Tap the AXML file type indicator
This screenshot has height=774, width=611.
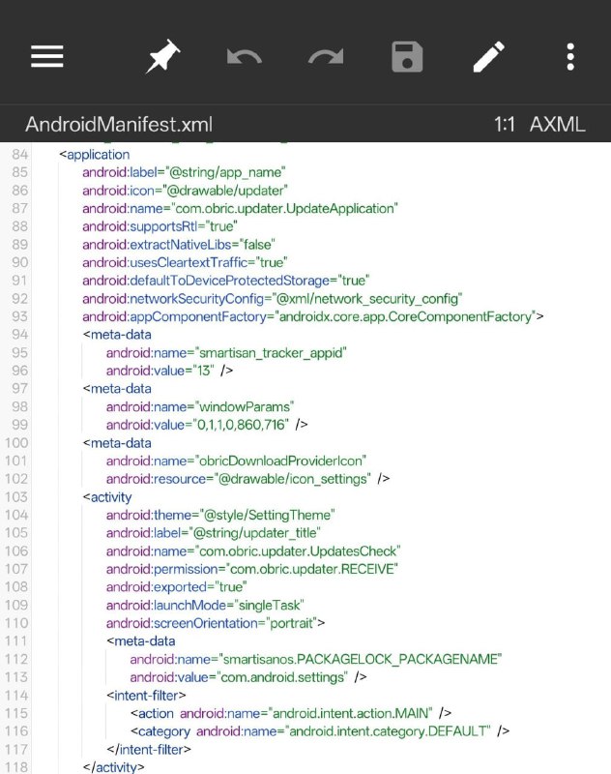(557, 124)
